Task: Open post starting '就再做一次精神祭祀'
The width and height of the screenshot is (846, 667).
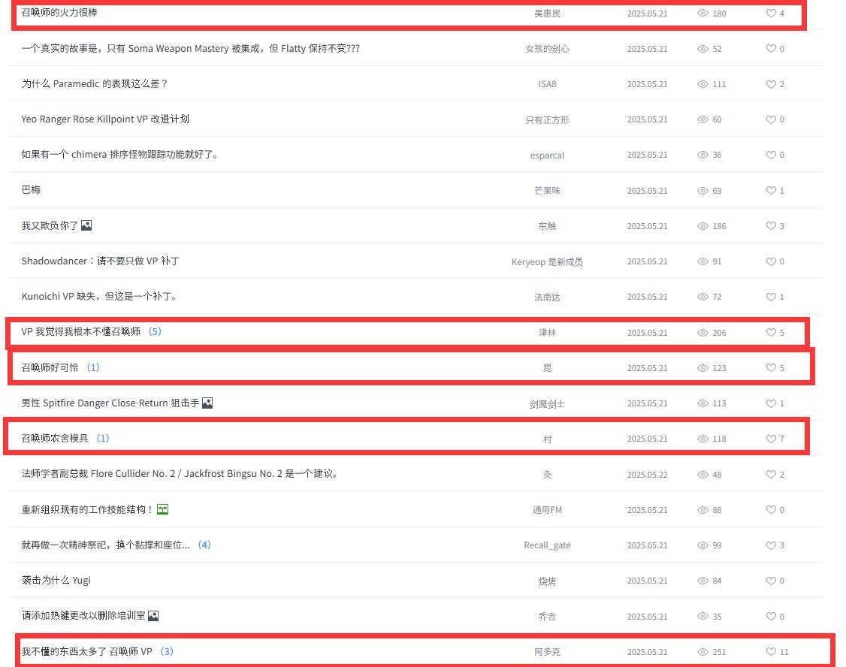Action: click(105, 545)
